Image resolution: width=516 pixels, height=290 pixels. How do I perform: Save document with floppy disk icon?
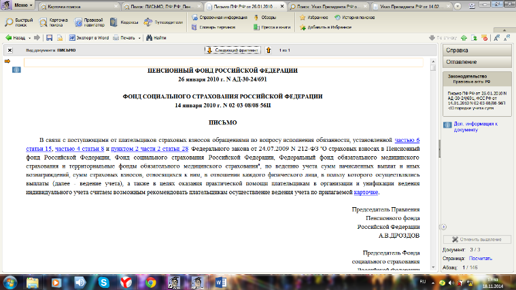click(x=50, y=38)
